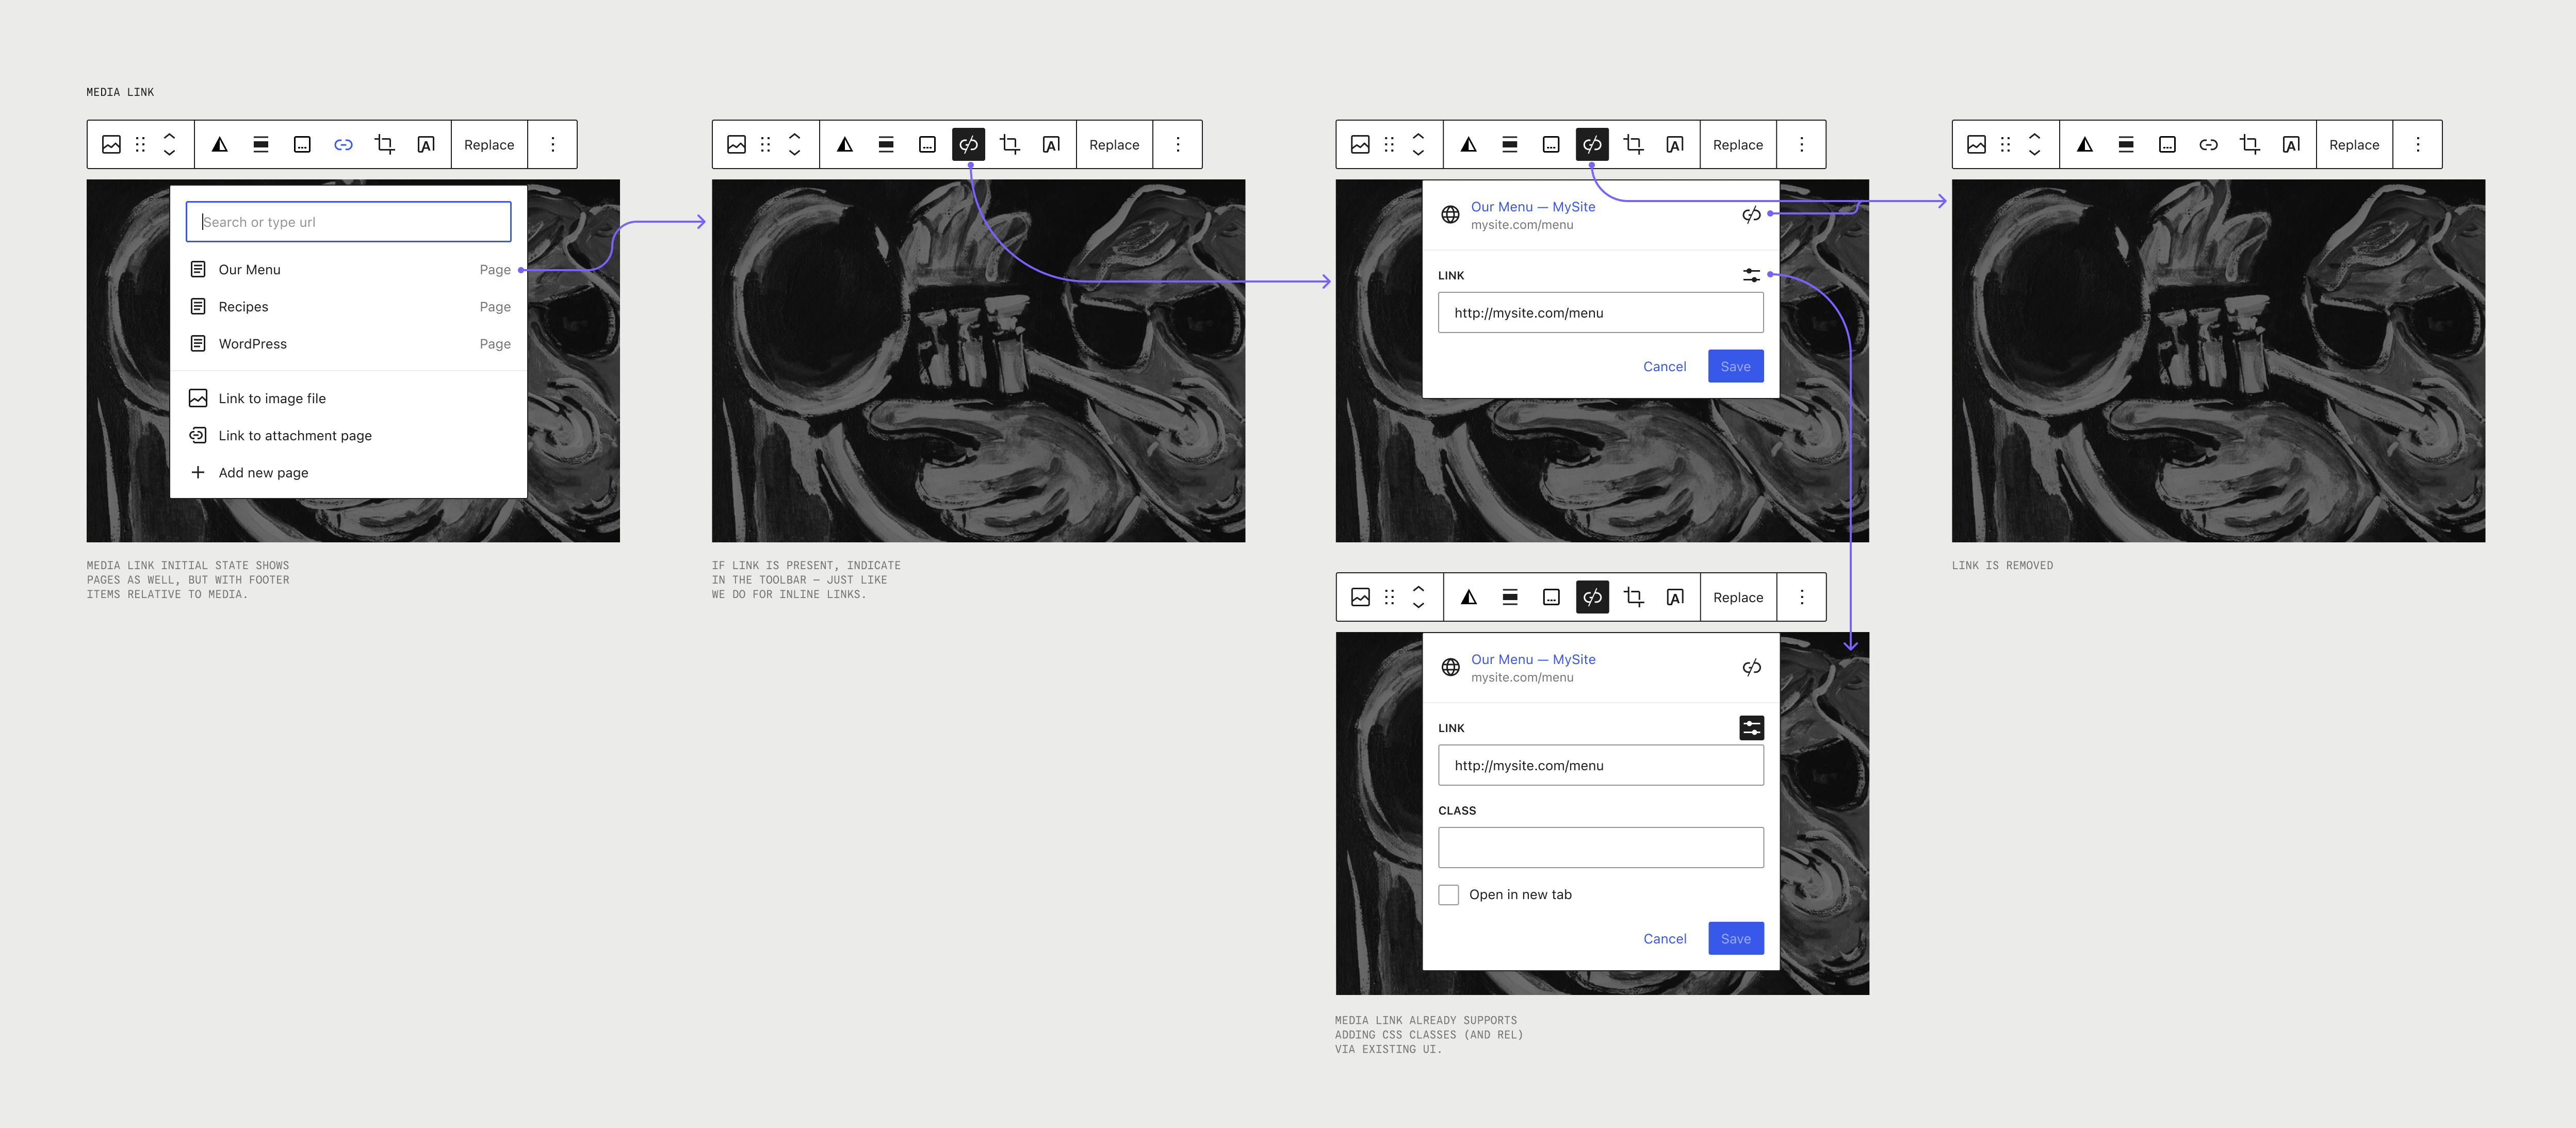The width and height of the screenshot is (2576, 1128).
Task: Click the Crop tool icon
Action: tap(384, 144)
